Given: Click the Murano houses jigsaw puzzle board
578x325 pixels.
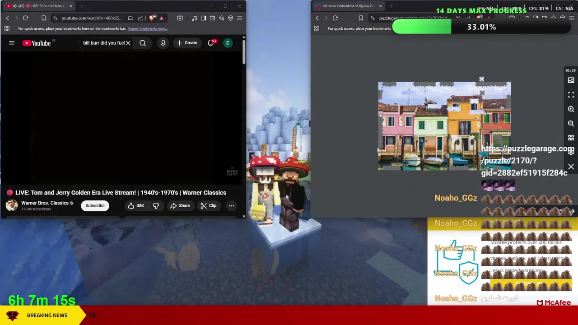Looking at the screenshot, I should tap(444, 126).
